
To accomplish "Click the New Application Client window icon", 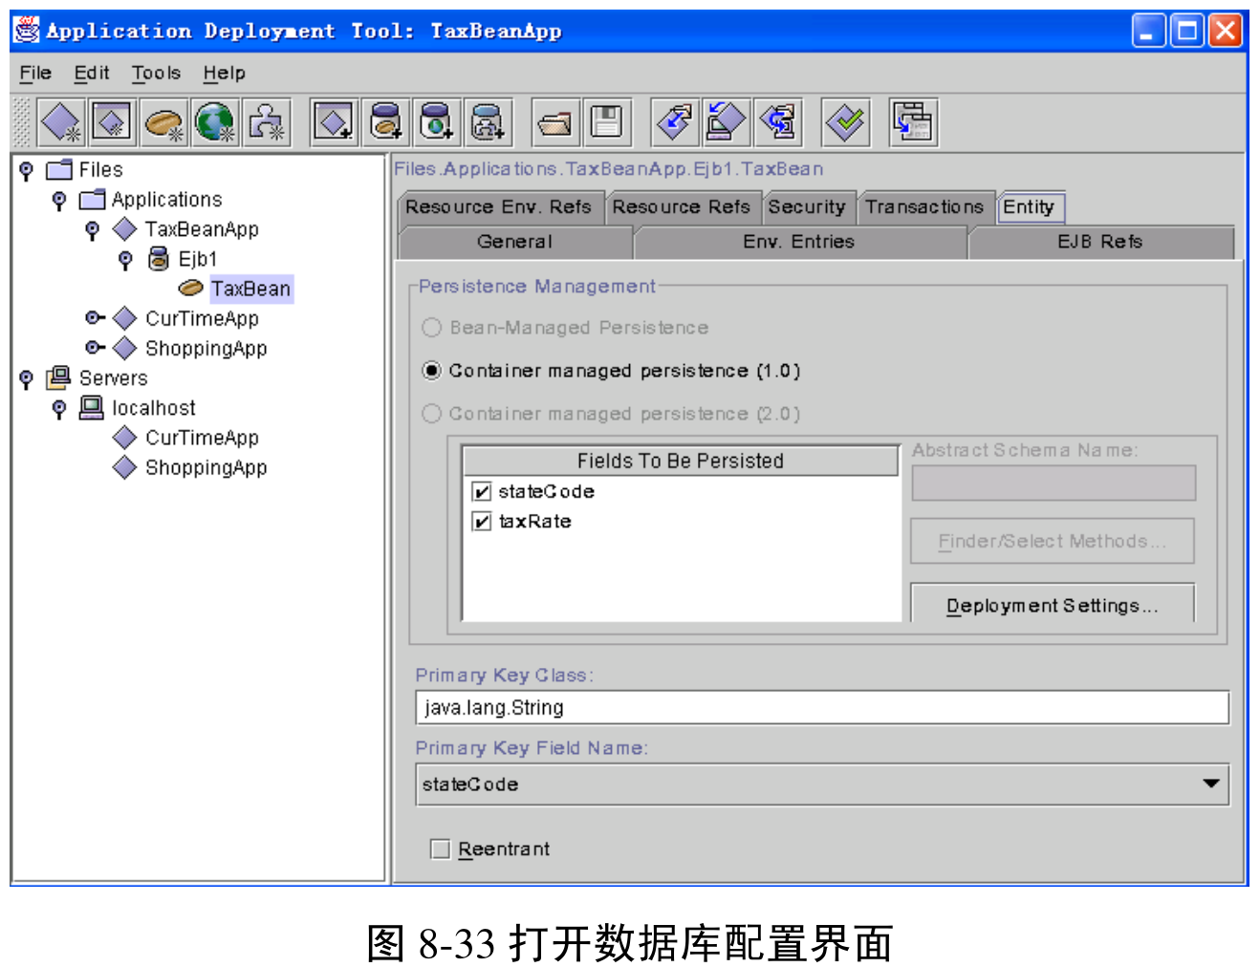I will [x=112, y=122].
